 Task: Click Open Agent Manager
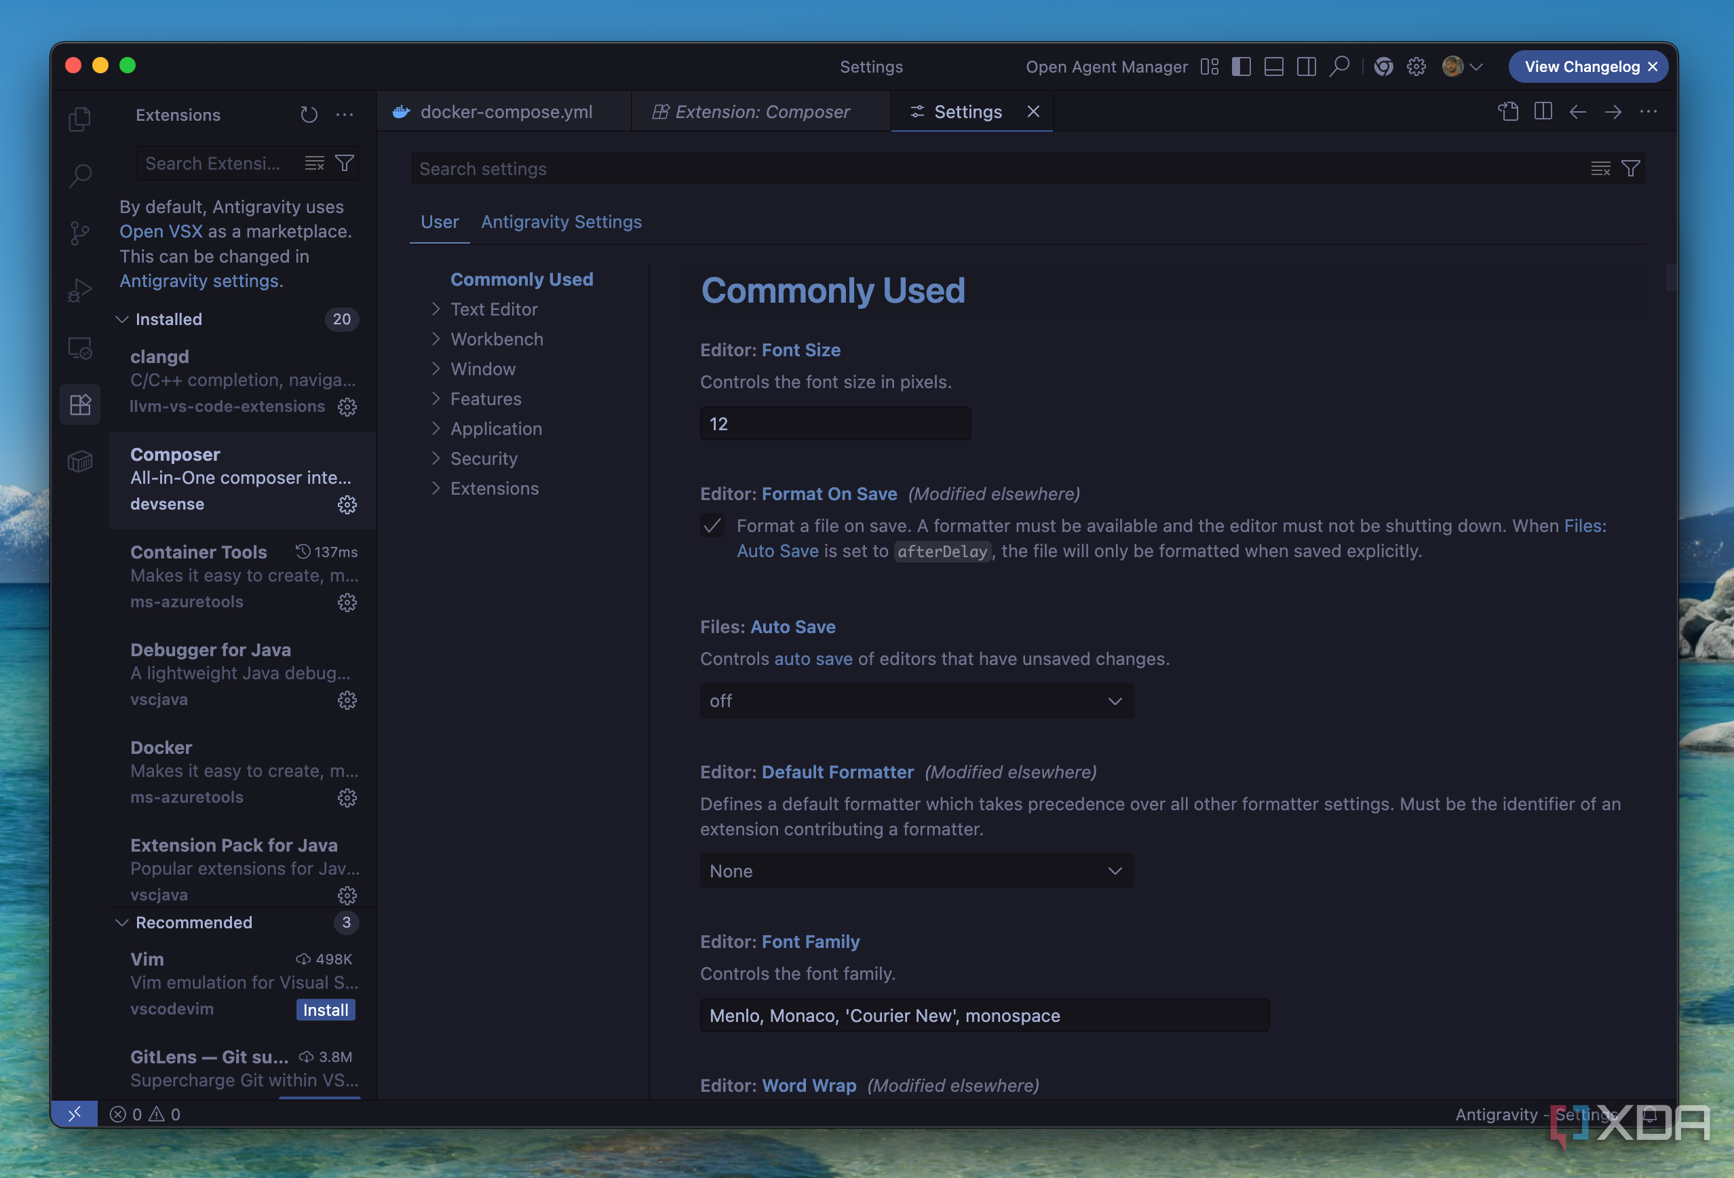click(1106, 66)
